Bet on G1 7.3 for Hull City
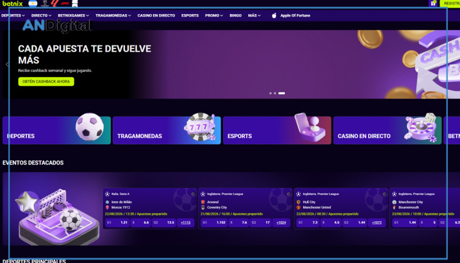Image resolution: width=460 pixels, height=263 pixels. click(x=308, y=222)
